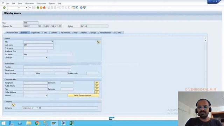Screen dimensions: 224x126
Task: Open Server Manager from taskbar
Action: [x=11, y=123]
